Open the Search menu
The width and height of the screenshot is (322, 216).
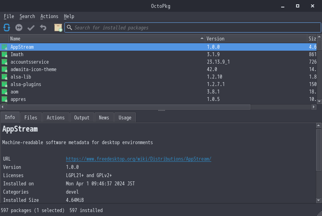pyautogui.click(x=27, y=16)
